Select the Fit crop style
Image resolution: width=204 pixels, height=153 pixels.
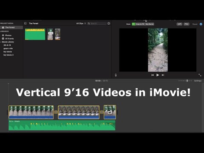pyautogui.click(x=133, y=24)
